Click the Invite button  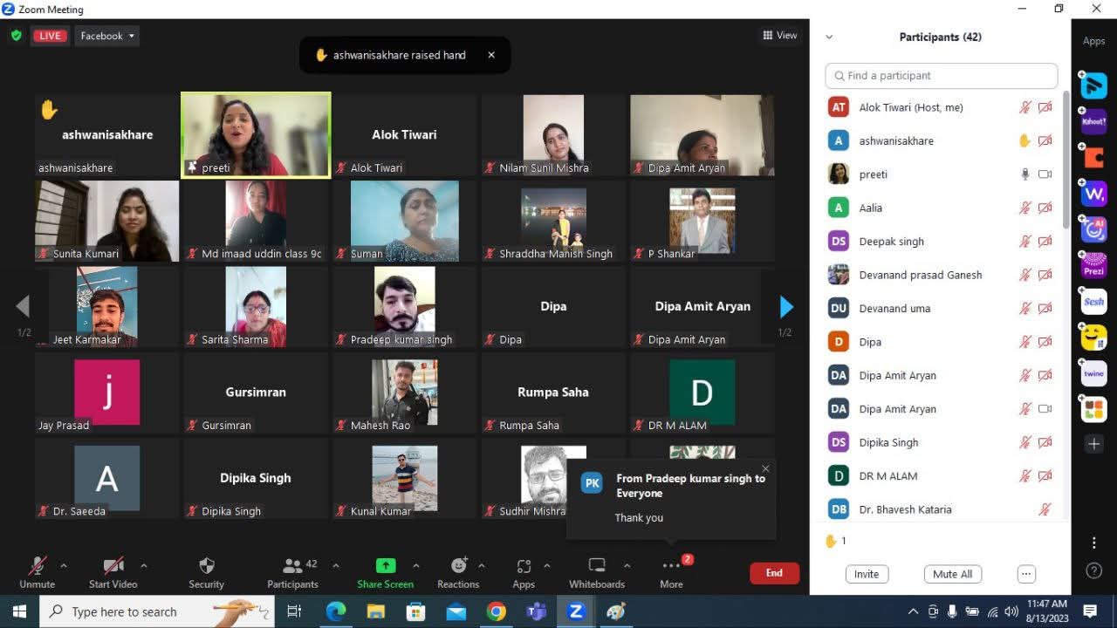coord(867,574)
